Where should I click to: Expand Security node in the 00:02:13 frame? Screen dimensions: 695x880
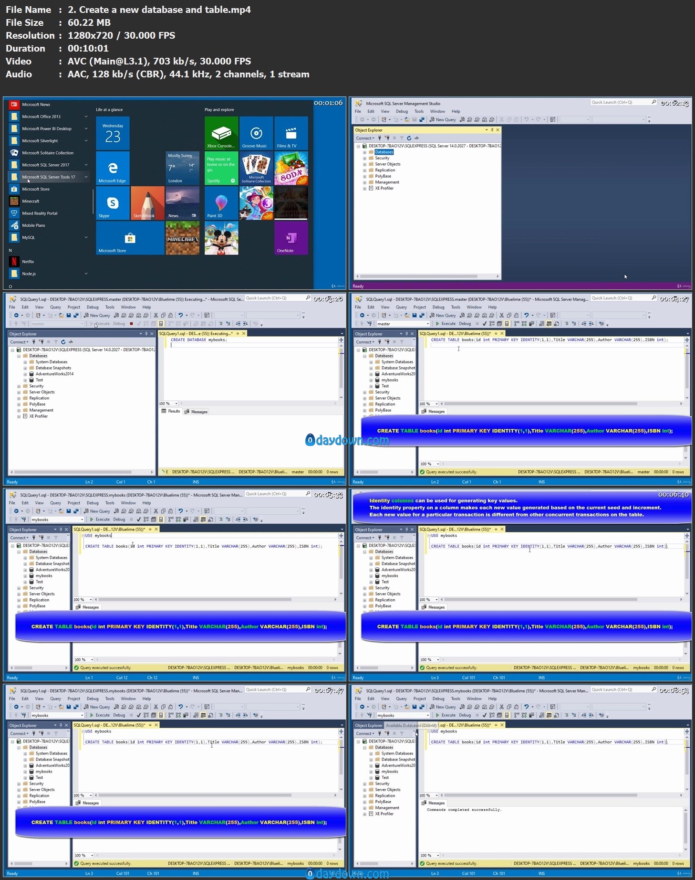364,158
